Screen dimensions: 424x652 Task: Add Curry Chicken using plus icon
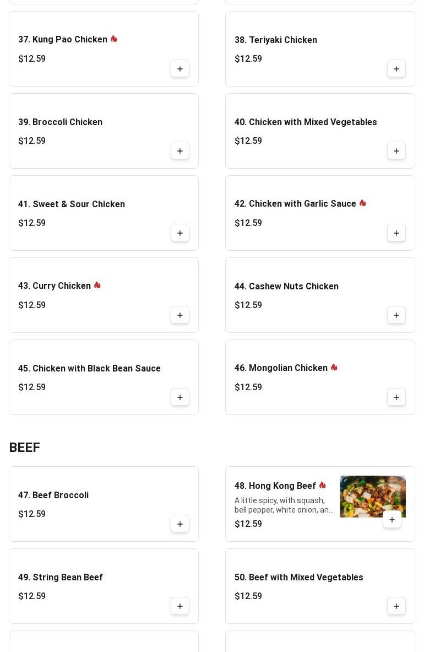[180, 315]
